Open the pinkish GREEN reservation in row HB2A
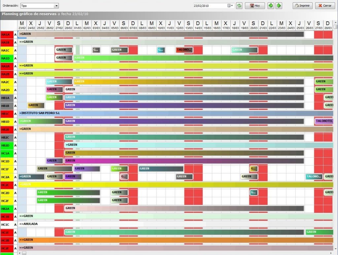 click(184, 208)
